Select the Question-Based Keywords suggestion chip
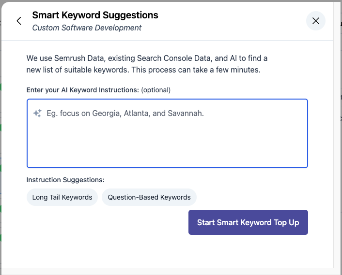This screenshot has width=342, height=275. point(149,197)
